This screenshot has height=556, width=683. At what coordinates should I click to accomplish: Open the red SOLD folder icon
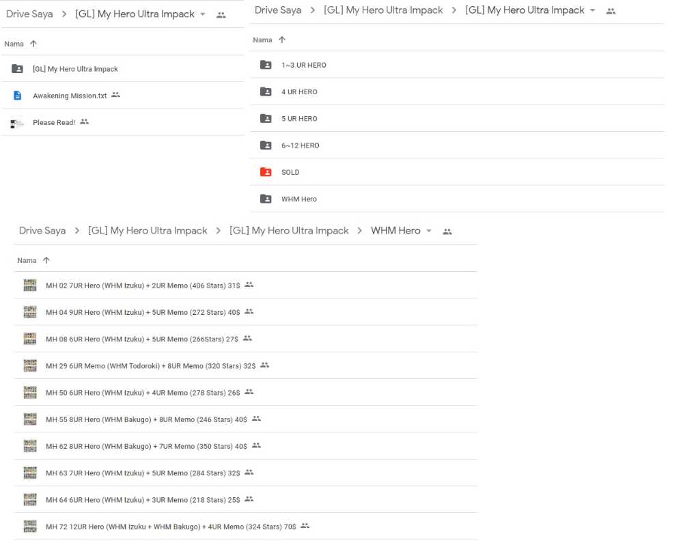[266, 172]
